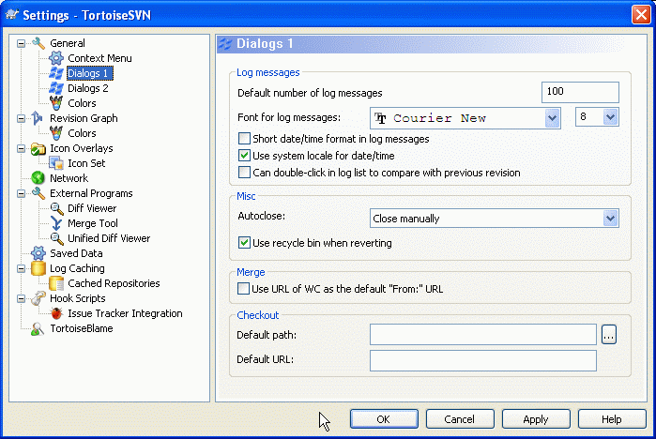656x439 pixels.
Task: Collapse the Hook Scripts tree node
Action: [21, 298]
